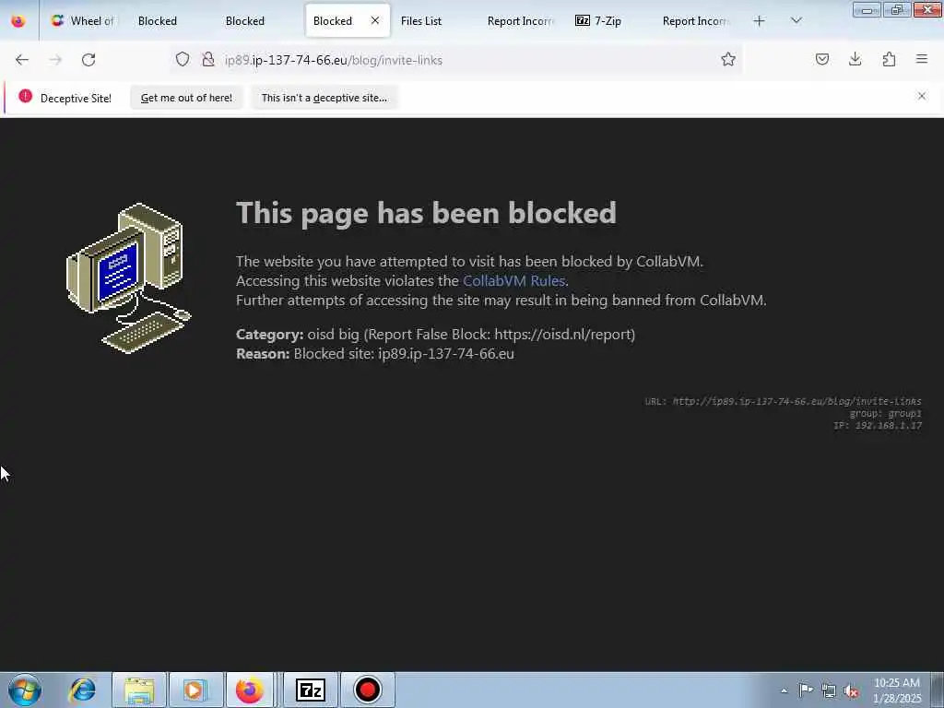Click the Reason Blocked site text line
Image resolution: width=944 pixels, height=708 pixels.
(x=375, y=354)
